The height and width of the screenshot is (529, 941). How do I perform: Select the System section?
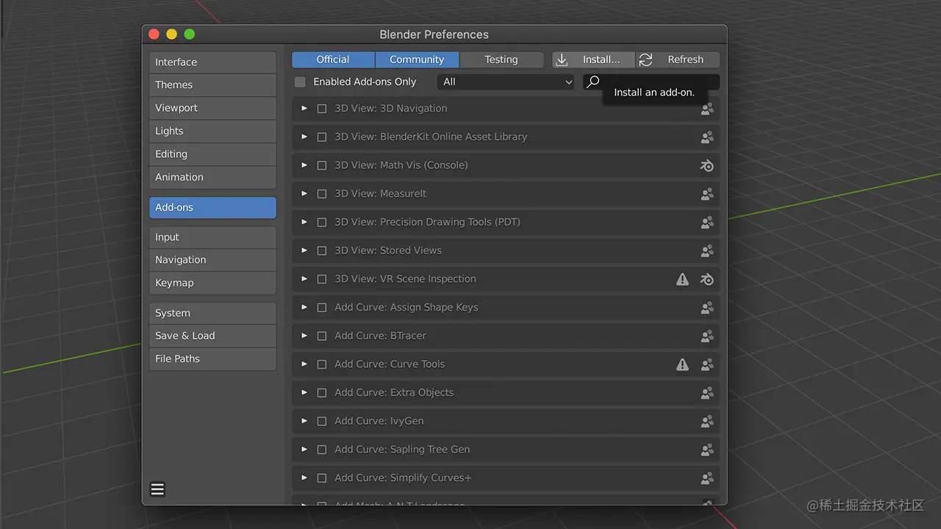tap(212, 313)
